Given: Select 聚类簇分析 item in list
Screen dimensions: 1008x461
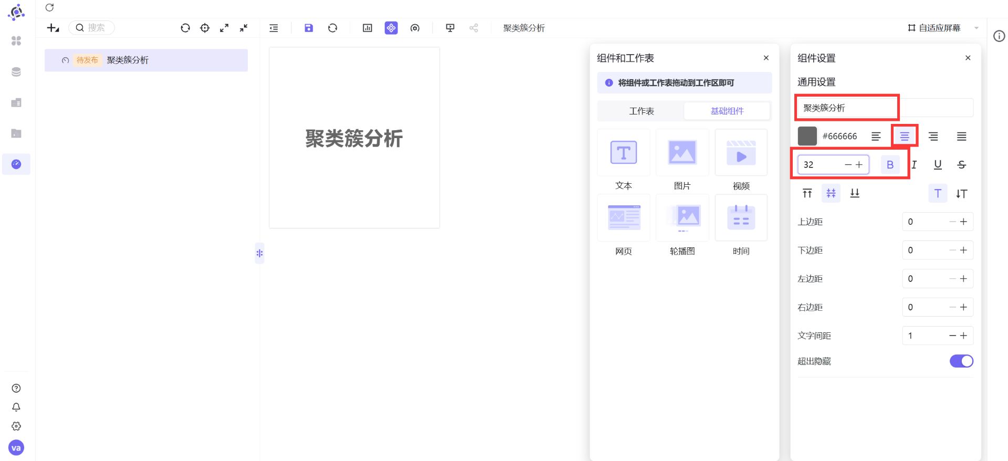Looking at the screenshot, I should tap(146, 60).
